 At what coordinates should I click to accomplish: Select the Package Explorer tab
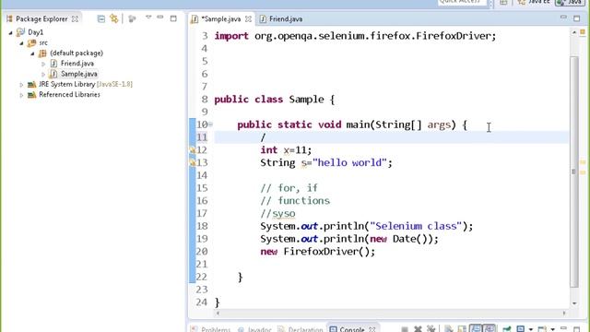pos(41,18)
